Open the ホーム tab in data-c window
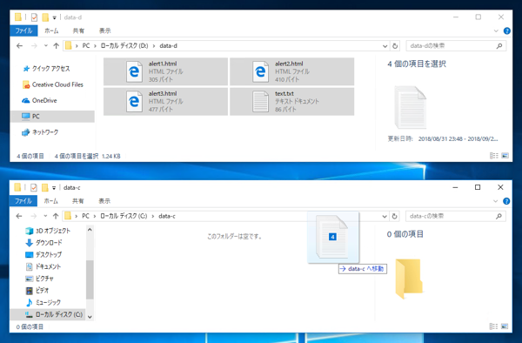The image size is (522, 343). coord(51,201)
